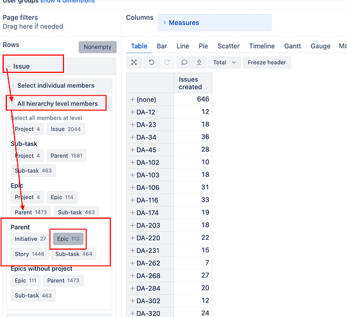Click the undo arrow icon
The height and width of the screenshot is (317, 347).
coord(152,62)
